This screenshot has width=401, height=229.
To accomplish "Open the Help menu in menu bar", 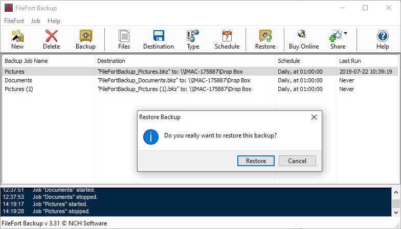I will click(54, 21).
